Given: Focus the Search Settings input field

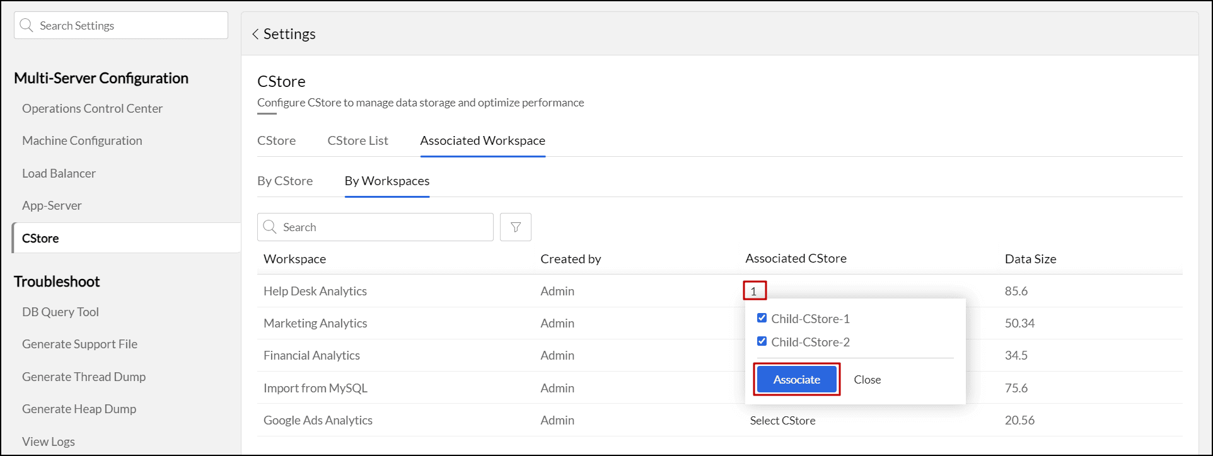Looking at the screenshot, I should pyautogui.click(x=126, y=25).
